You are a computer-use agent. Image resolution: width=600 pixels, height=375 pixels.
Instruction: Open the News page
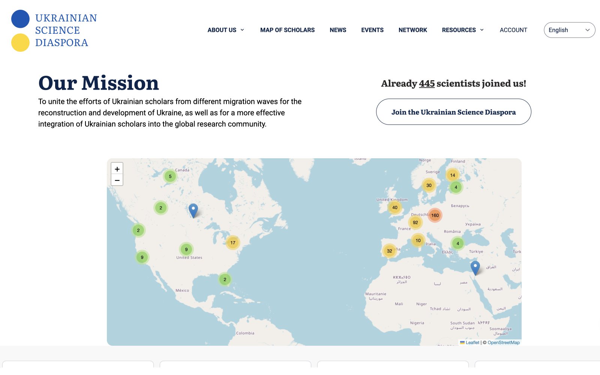338,30
